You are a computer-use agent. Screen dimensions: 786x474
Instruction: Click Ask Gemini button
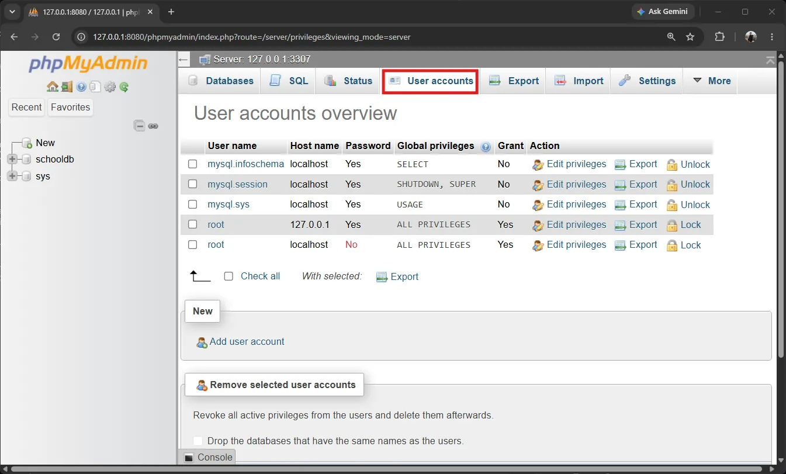pos(662,12)
